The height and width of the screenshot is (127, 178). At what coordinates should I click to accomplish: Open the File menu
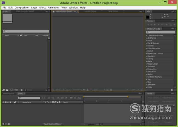tap(4, 8)
